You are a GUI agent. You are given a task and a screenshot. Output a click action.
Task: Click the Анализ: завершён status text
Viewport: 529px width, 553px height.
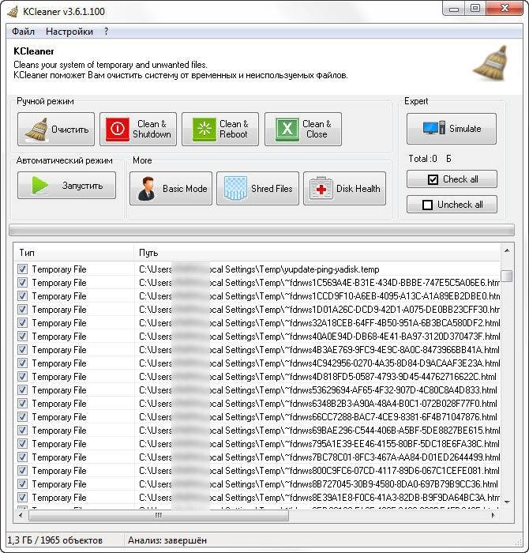(x=167, y=540)
